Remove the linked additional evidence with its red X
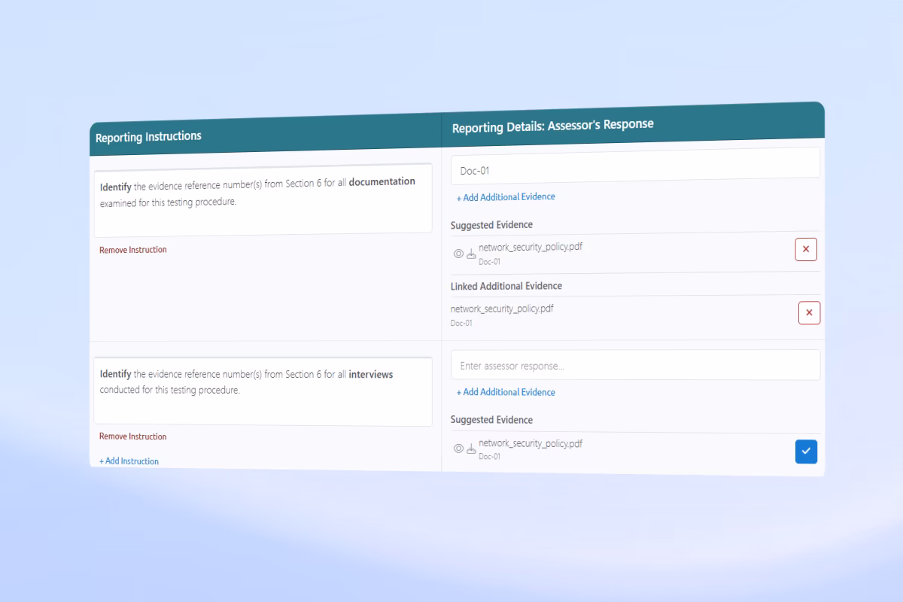Screen dimensions: 903x602 [810, 312]
